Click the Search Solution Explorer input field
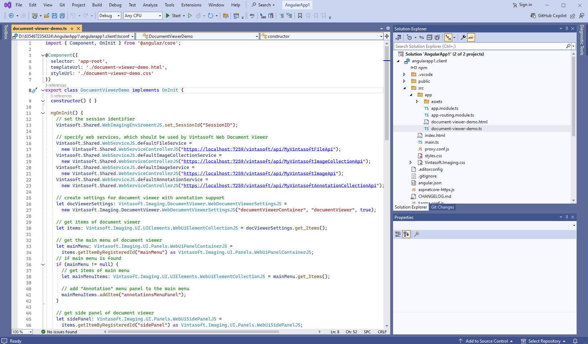588x344 pixels. tap(480, 46)
